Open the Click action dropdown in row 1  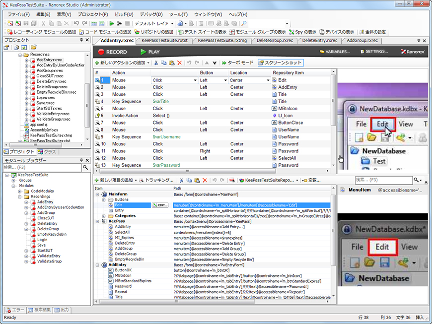tap(194, 80)
